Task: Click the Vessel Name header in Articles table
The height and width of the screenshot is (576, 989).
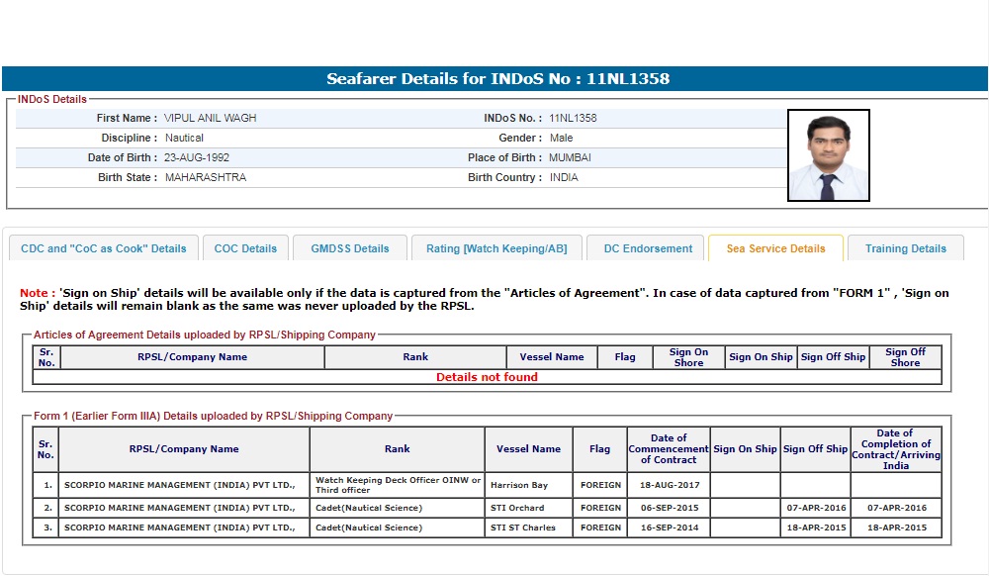Action: [551, 357]
